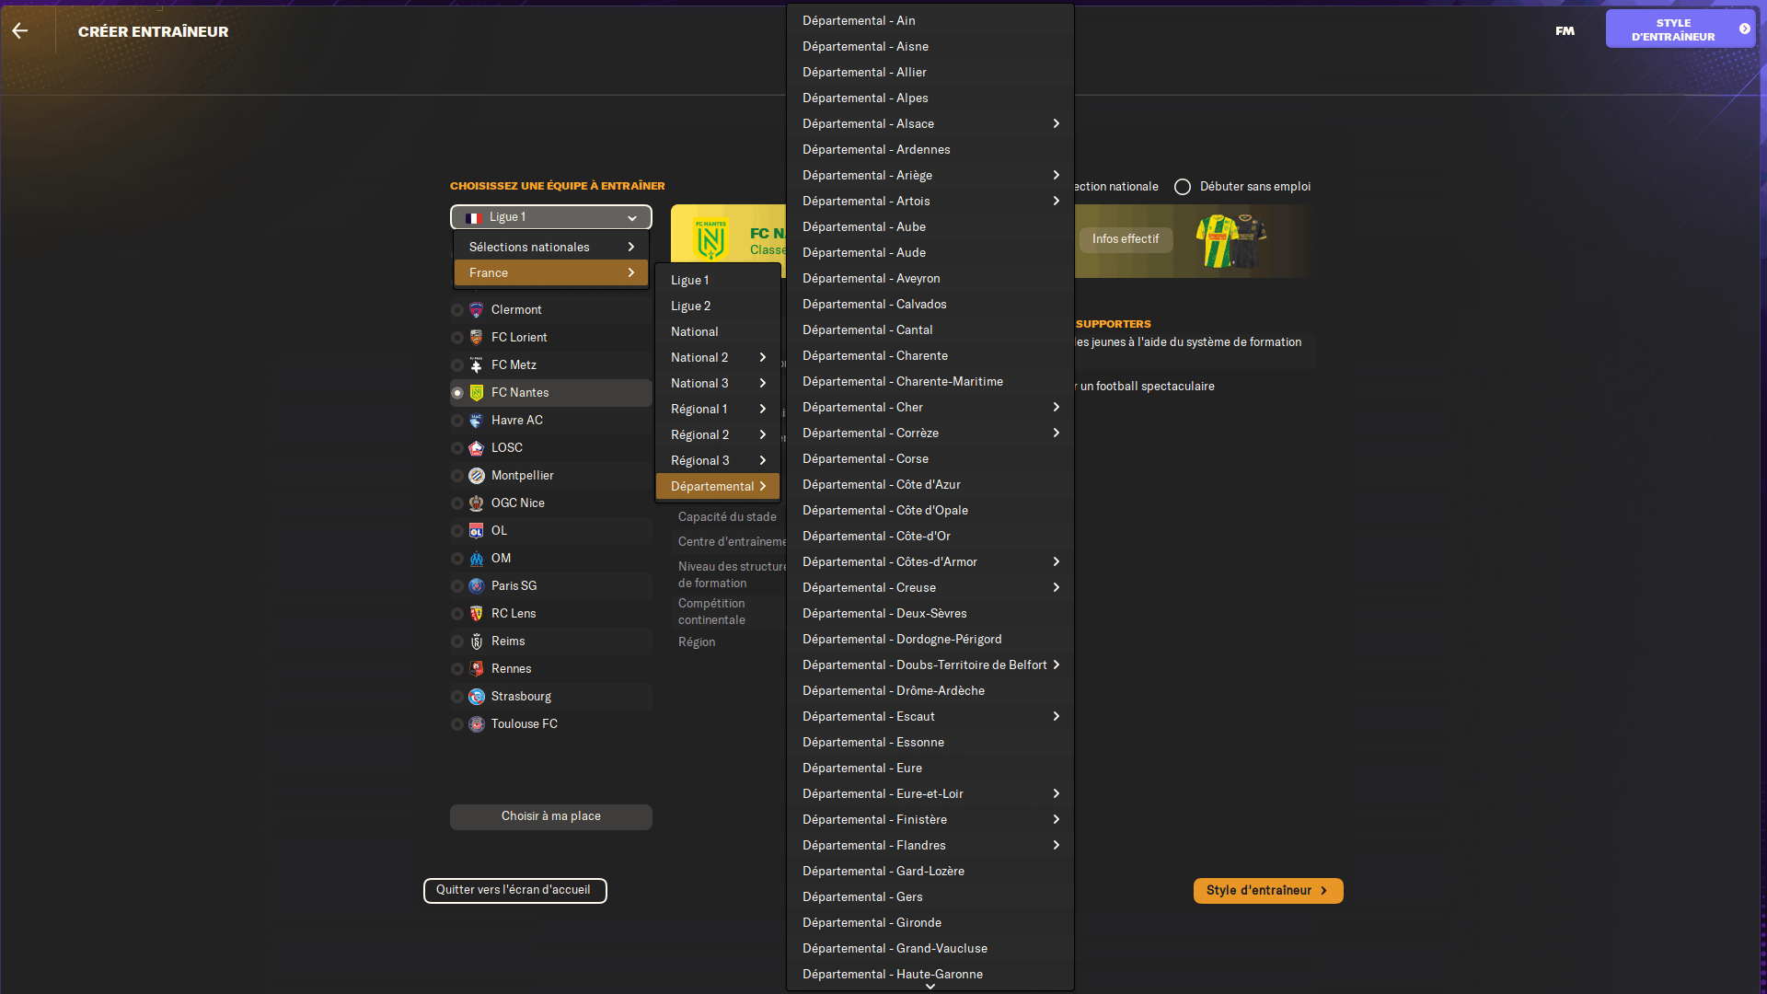Click the FC Lorient club crest
The width and height of the screenshot is (1767, 994).
pyautogui.click(x=476, y=338)
